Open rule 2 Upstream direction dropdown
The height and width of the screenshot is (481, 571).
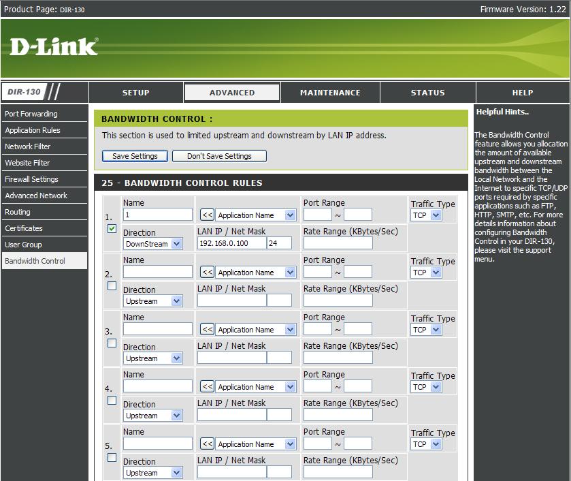click(153, 301)
